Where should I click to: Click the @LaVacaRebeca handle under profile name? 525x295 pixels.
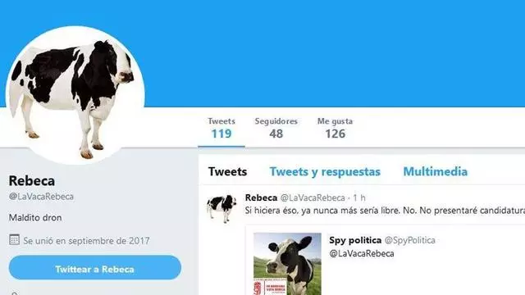pyautogui.click(x=41, y=197)
